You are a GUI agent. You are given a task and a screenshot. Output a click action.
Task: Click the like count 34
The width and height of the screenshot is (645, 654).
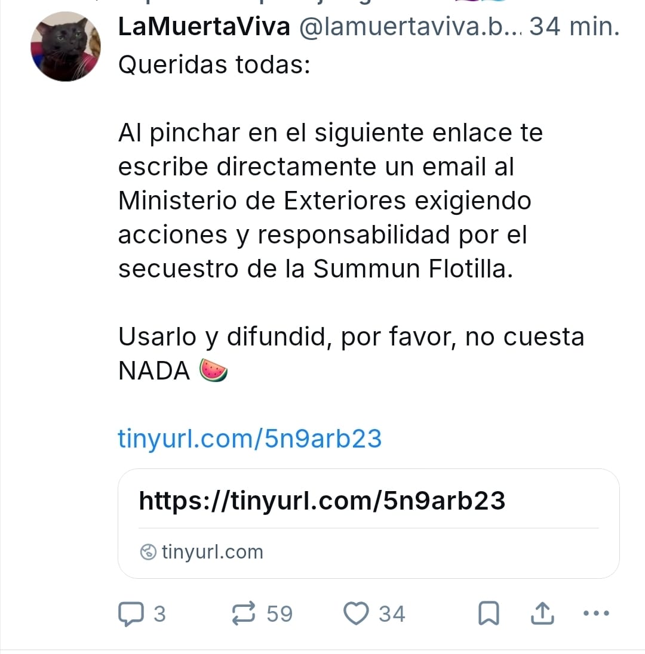[392, 613]
